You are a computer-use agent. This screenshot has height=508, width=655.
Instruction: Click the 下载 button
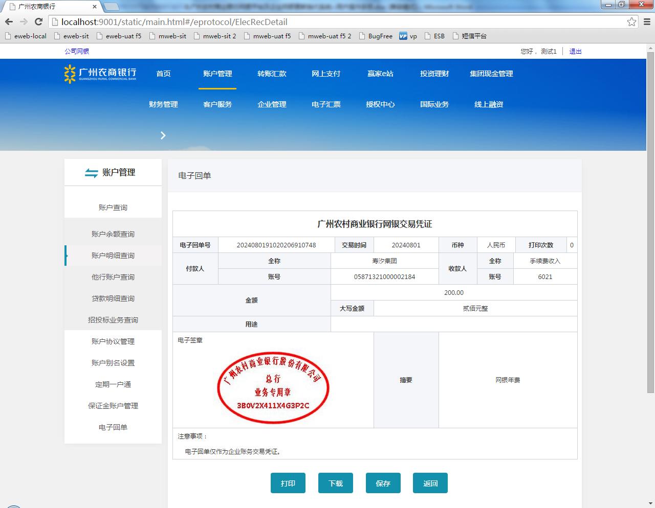(336, 483)
